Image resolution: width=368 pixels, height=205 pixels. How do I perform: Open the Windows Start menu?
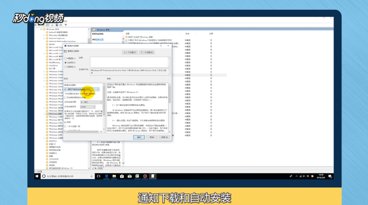[37, 176]
